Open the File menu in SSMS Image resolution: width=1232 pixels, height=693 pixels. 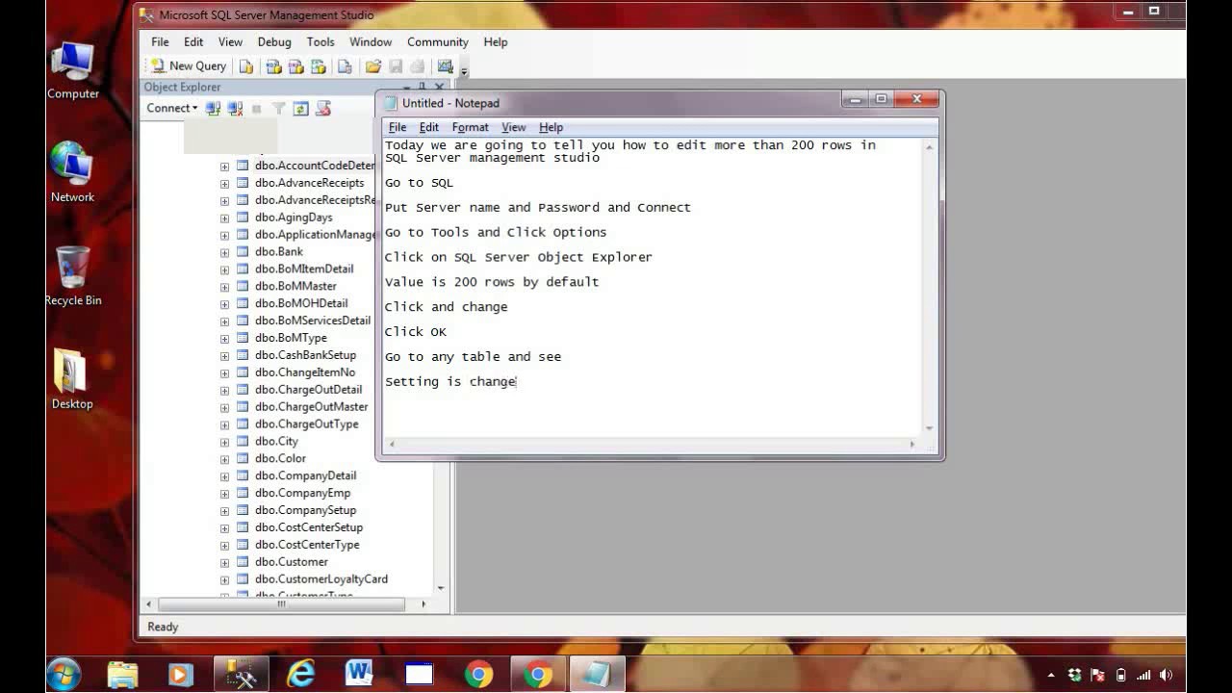click(x=160, y=42)
